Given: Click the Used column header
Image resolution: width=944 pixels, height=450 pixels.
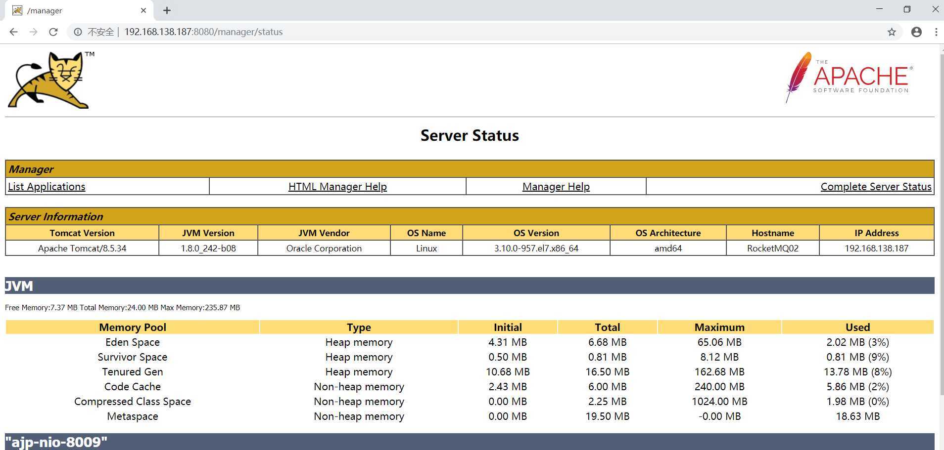Looking at the screenshot, I should (858, 327).
